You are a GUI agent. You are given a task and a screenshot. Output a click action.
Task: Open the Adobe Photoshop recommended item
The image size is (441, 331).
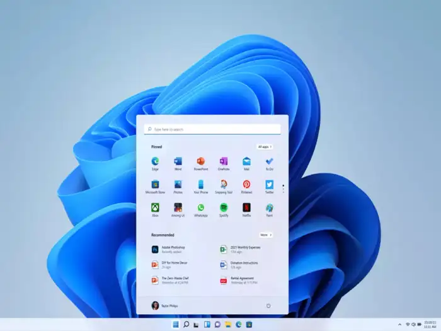[170, 249]
